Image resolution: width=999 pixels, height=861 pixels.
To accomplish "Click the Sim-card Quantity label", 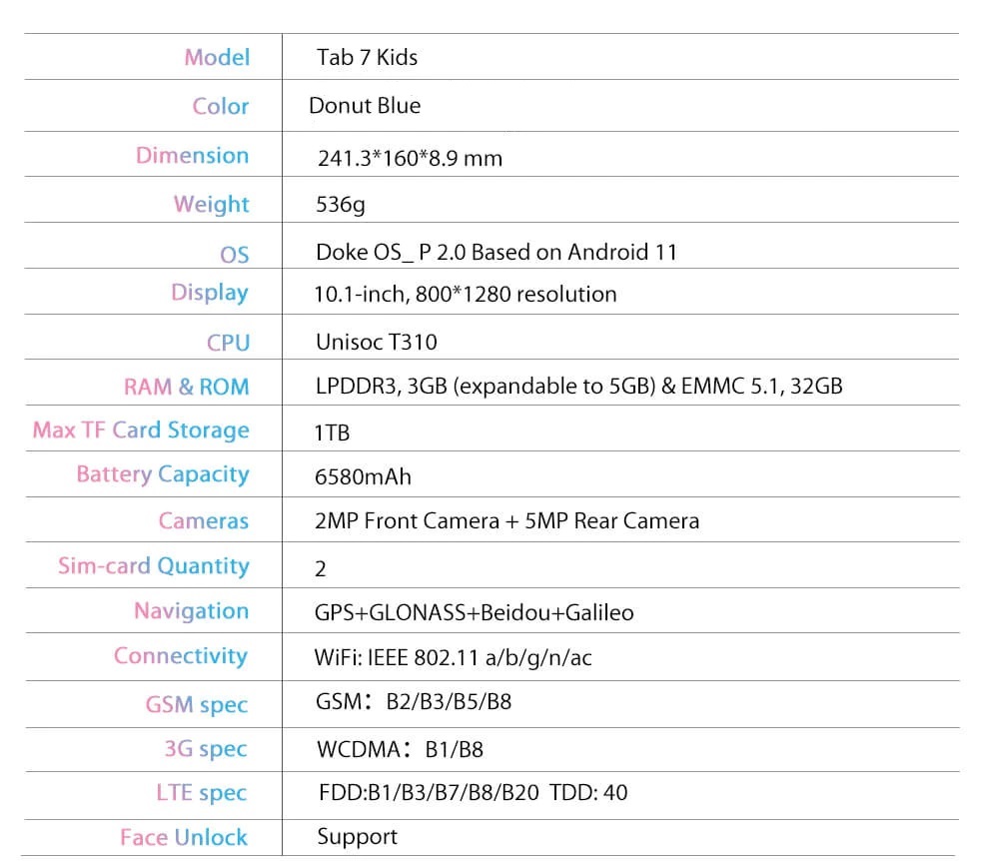I will [153, 566].
